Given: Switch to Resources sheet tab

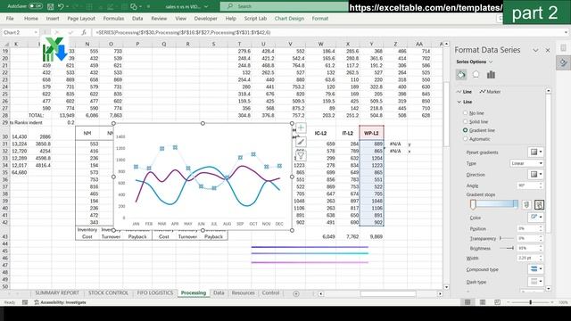Looking at the screenshot, I should tap(243, 293).
